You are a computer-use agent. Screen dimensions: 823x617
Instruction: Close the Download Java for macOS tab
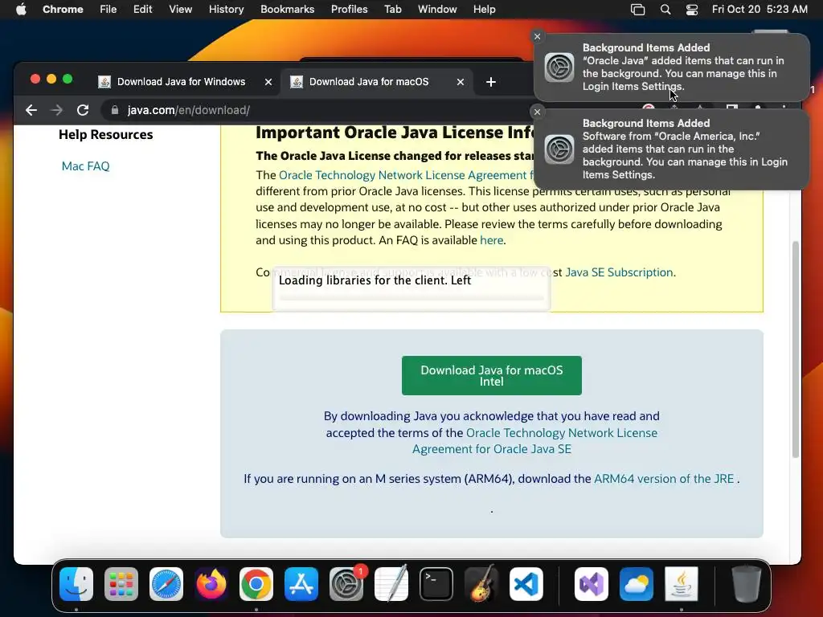click(461, 82)
